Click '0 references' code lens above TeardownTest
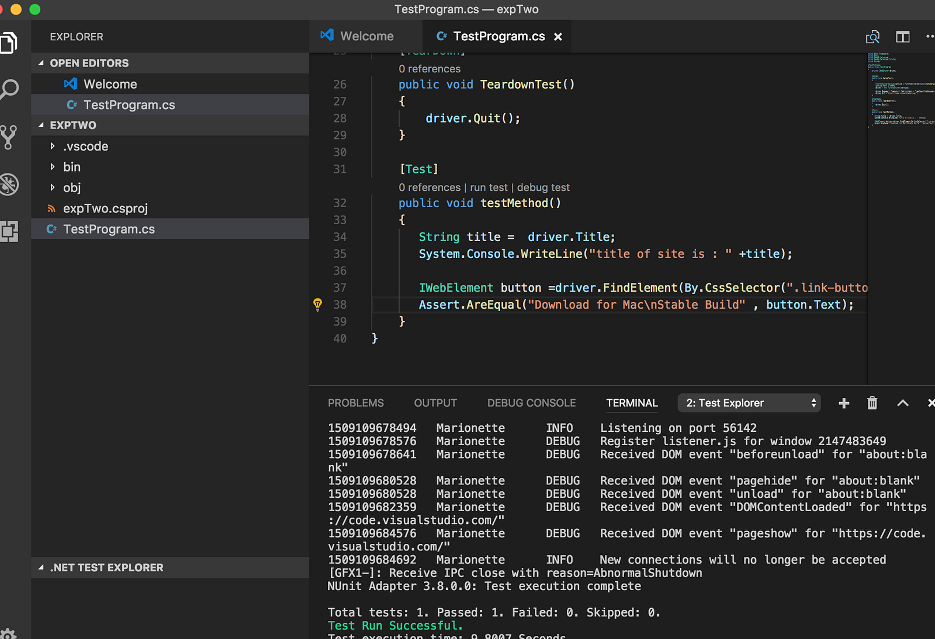The image size is (935, 639). click(x=430, y=69)
